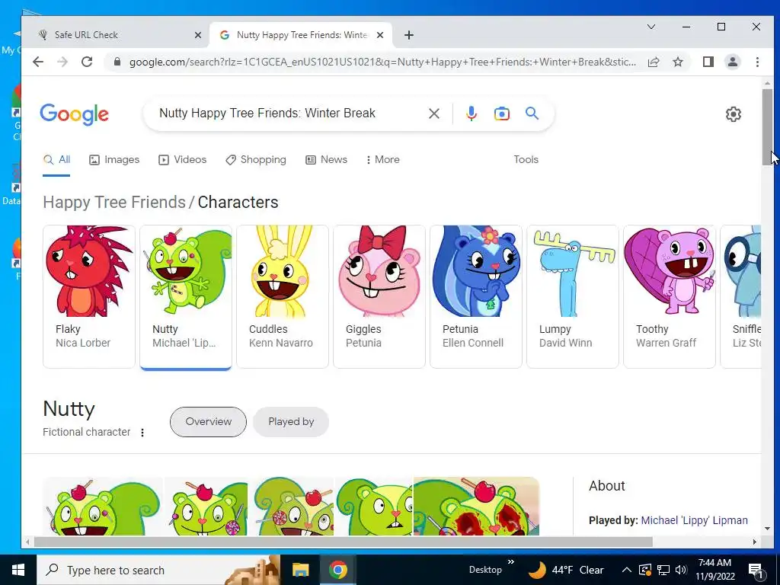Select the Flaky character card
This screenshot has height=585, width=780.
pos(89,296)
